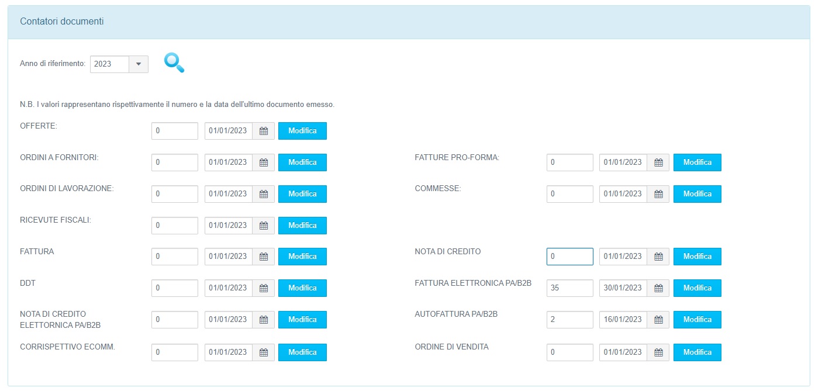Open calendar picker for OFFERTE date

264,131
